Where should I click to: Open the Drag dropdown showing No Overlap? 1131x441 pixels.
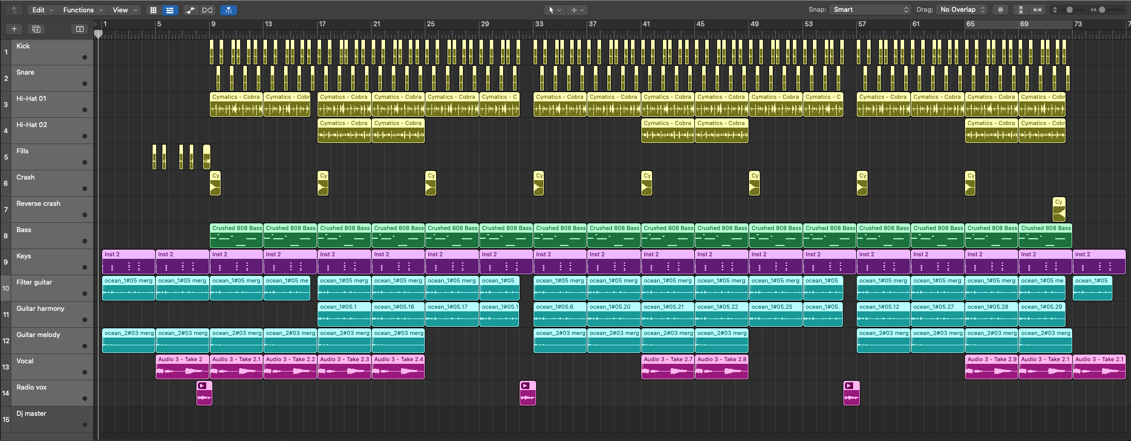(x=962, y=10)
